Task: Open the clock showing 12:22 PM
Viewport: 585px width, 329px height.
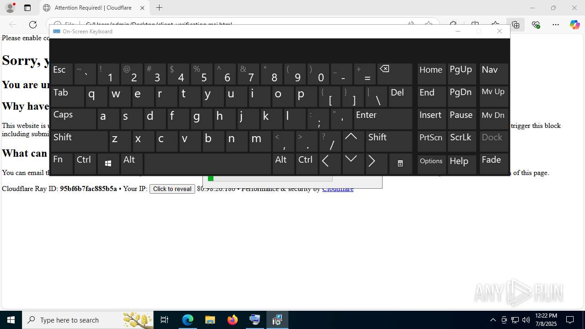Action: [x=546, y=320]
